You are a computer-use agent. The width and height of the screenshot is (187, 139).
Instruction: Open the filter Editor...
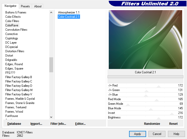coord(80,124)
